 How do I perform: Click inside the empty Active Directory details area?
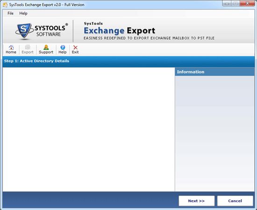point(89,129)
